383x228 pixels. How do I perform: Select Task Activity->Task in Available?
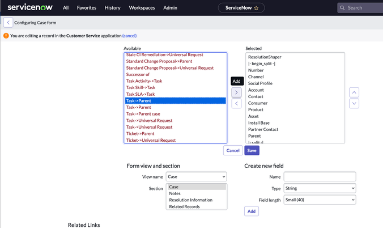click(x=176, y=81)
